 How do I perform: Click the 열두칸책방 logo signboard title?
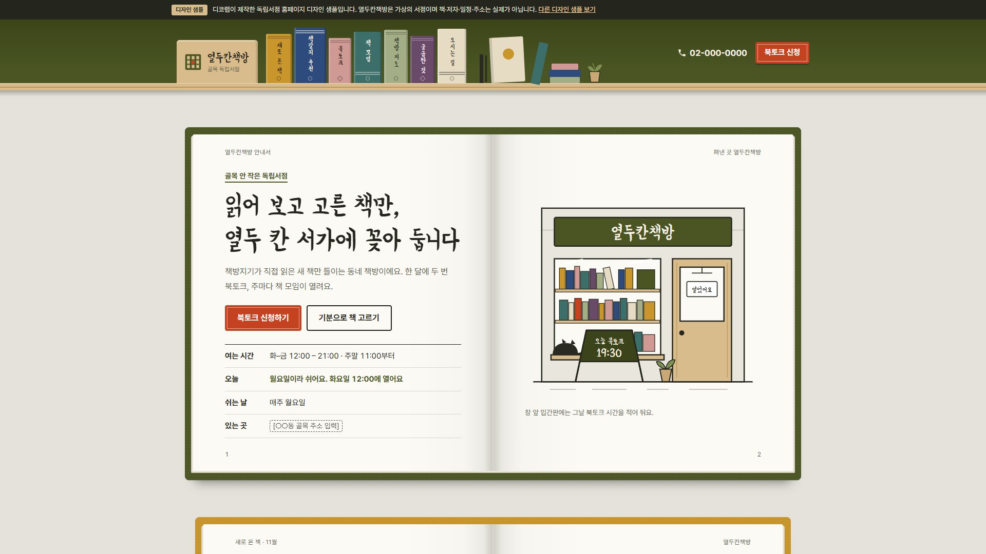pos(228,57)
